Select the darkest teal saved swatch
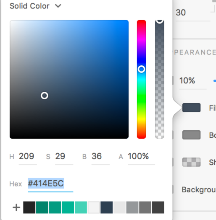Image resolution: width=216 pixels, height=220 pixels. click(42, 207)
